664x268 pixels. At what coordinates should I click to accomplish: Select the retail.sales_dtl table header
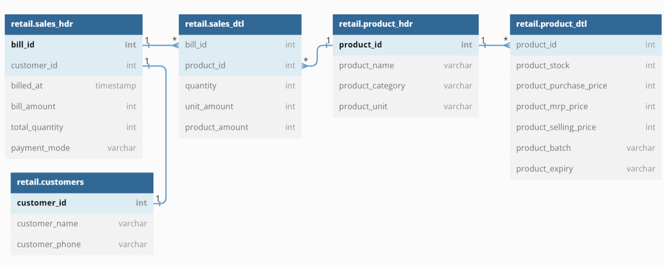(240, 24)
